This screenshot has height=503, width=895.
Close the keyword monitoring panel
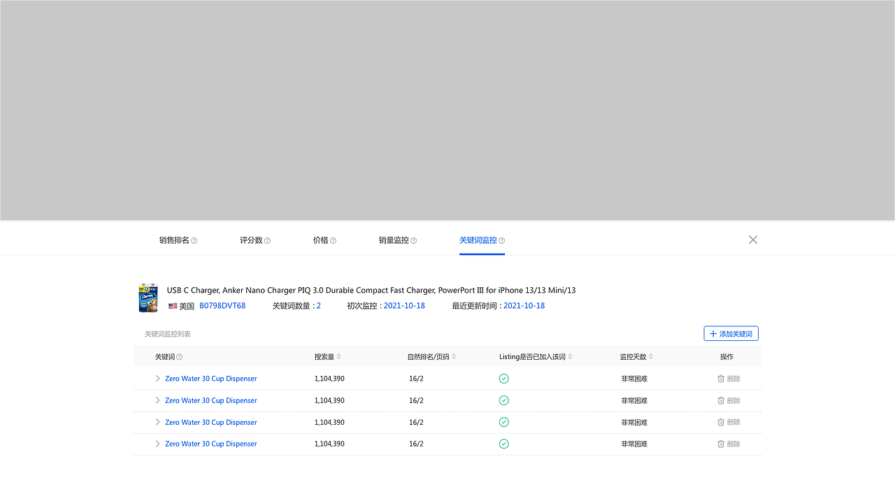pos(753,240)
